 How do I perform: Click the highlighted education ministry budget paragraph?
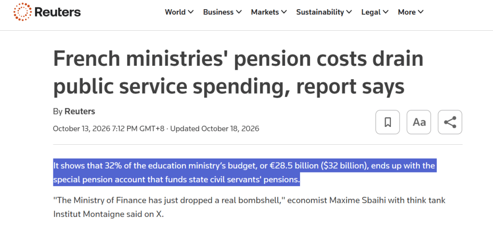pyautogui.click(x=244, y=173)
